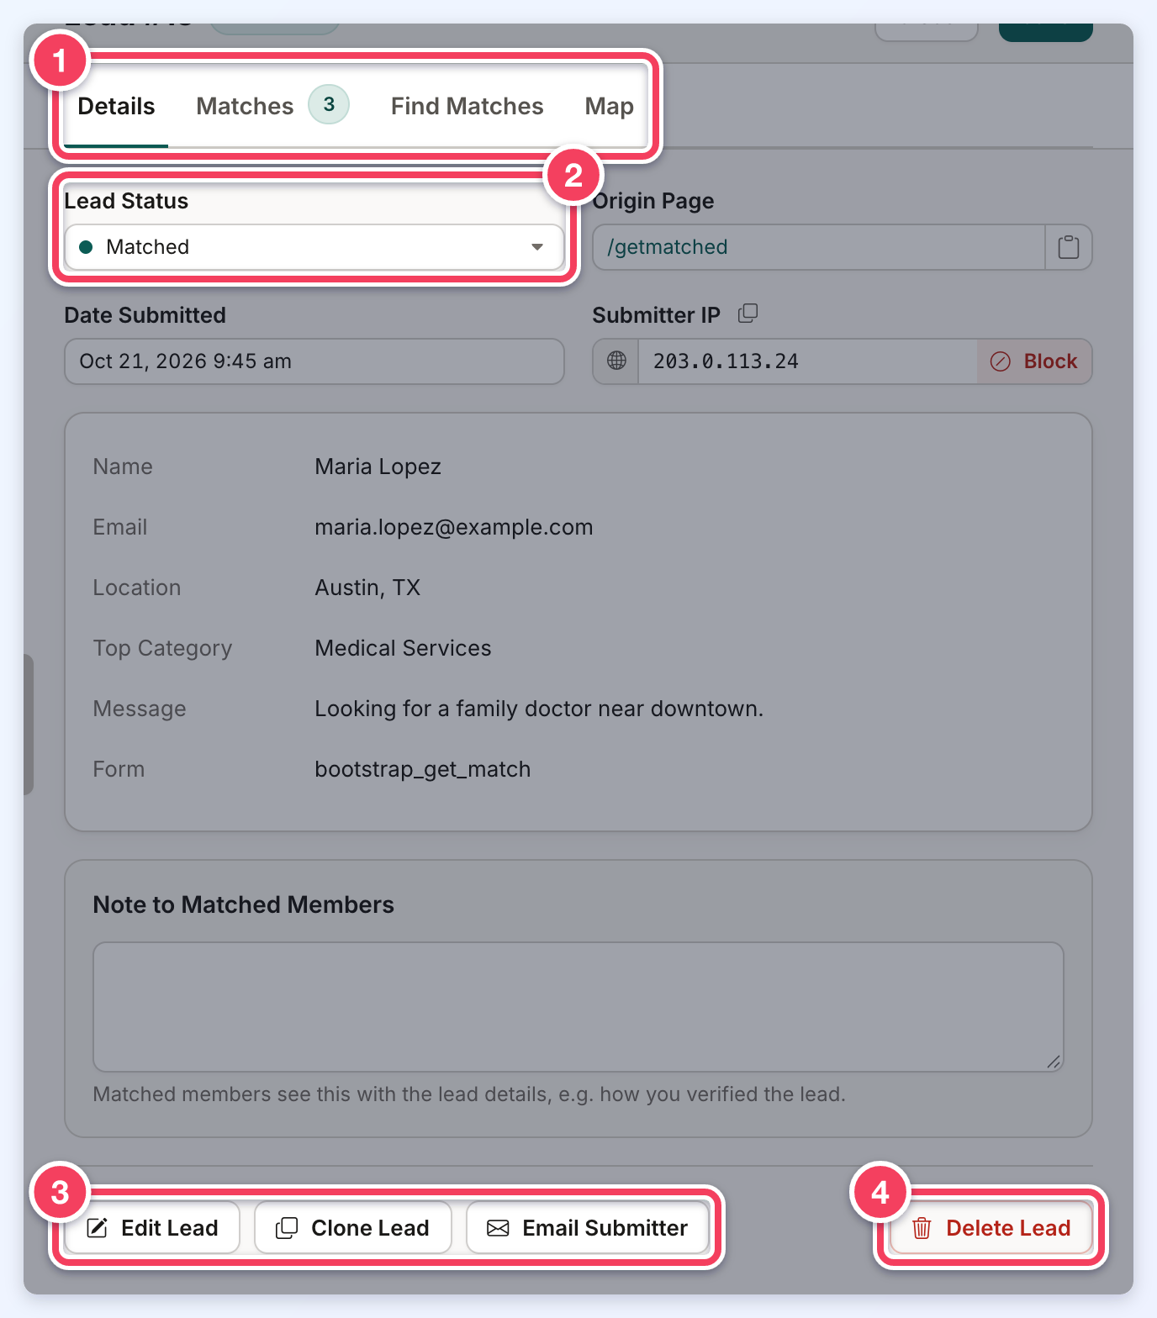Click the location value Austin, TX
Screen dimensions: 1157x1318
[x=367, y=588]
